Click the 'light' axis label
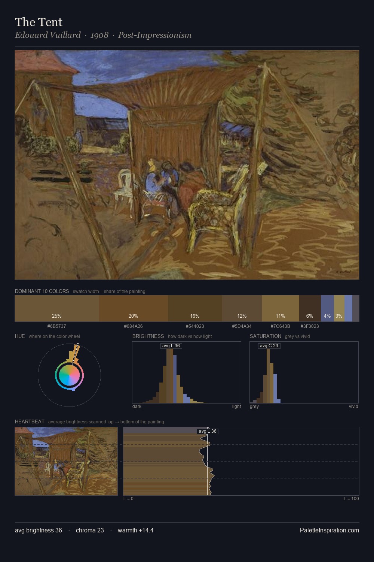This screenshot has height=562, width=374. pyautogui.click(x=236, y=407)
